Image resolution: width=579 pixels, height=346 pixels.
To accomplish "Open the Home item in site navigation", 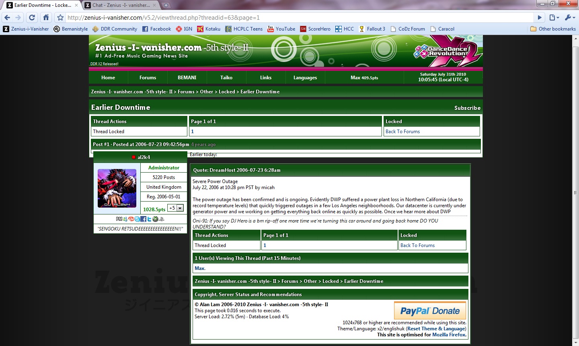I will coord(108,78).
